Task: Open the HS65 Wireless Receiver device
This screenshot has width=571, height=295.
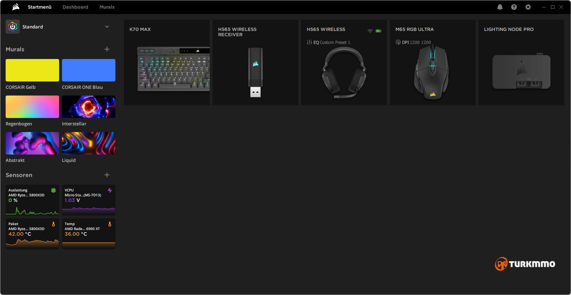Action: [255, 63]
